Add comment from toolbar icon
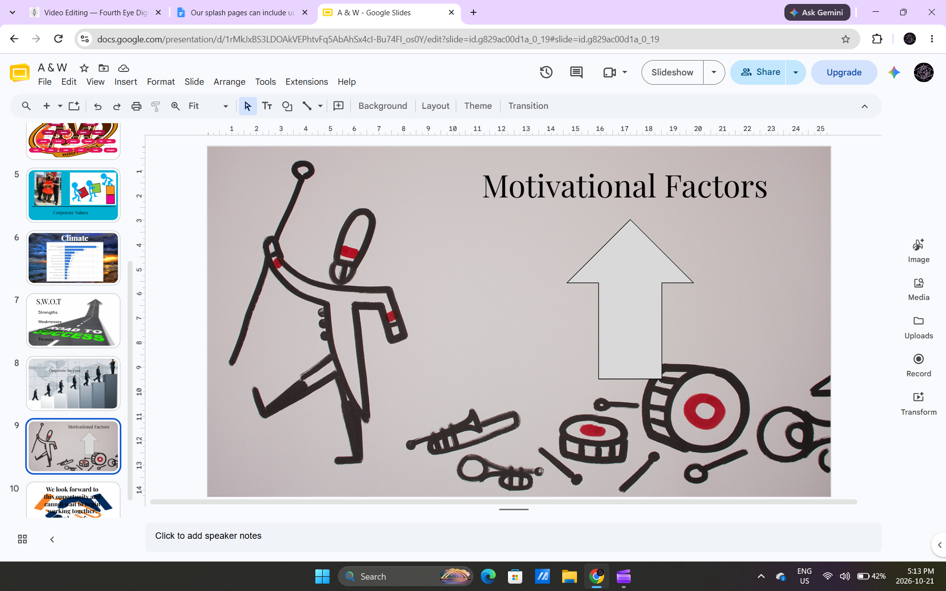 pos(338,106)
